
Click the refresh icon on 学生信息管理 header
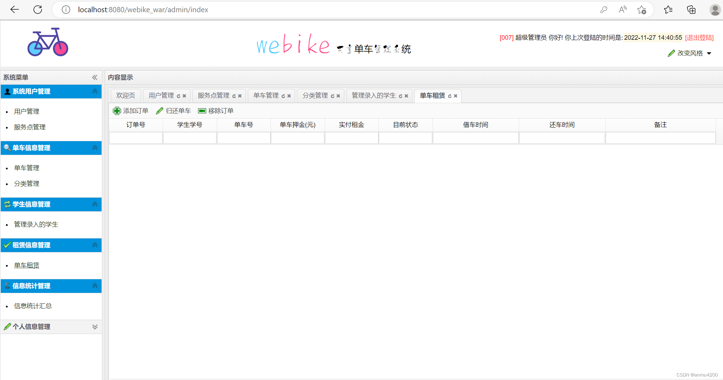pos(7,204)
